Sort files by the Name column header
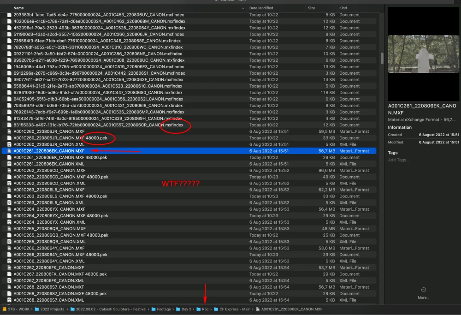This screenshot has height=315, width=461. pyautogui.click(x=18, y=8)
